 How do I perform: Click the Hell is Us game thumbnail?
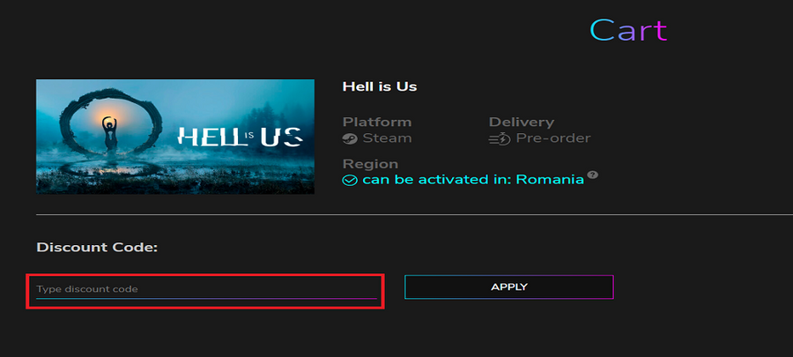pyautogui.click(x=175, y=137)
